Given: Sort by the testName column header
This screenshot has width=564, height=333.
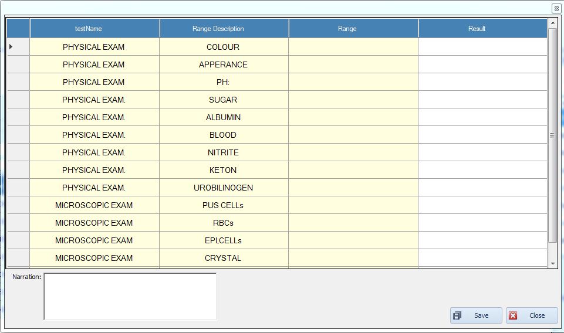Looking at the screenshot, I should coord(94,28).
